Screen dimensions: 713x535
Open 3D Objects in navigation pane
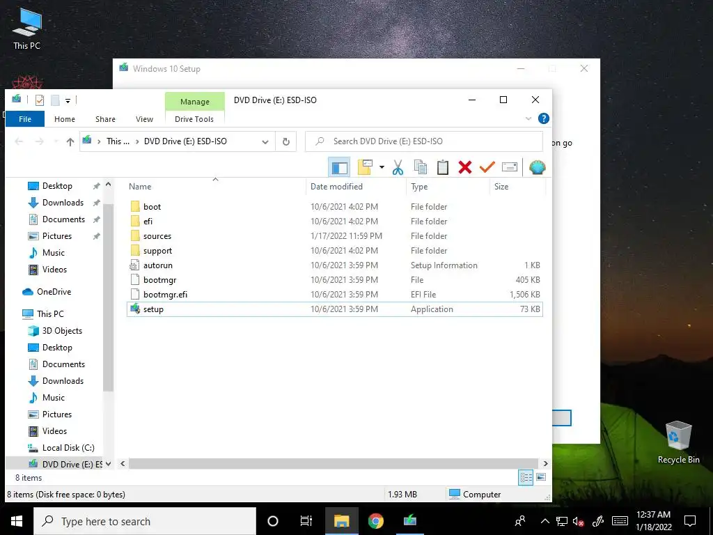click(62, 331)
